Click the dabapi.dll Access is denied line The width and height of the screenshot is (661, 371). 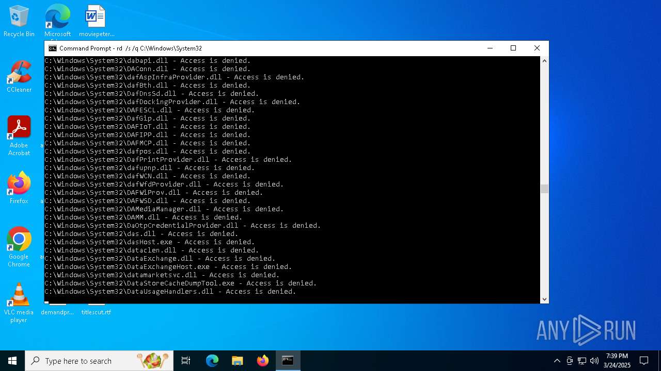[148, 61]
